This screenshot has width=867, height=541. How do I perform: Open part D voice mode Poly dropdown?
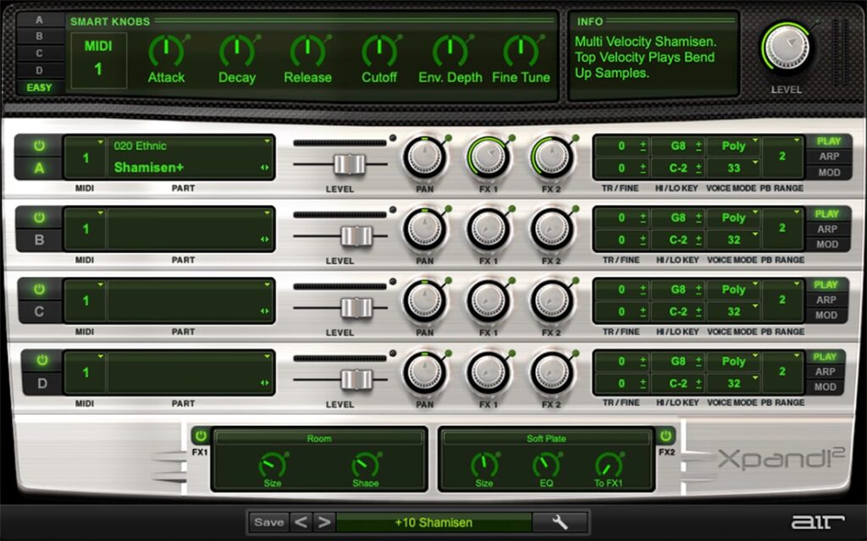734,362
